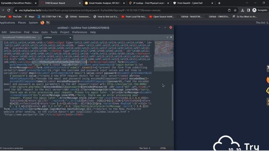Click the browser address bar URL
The image size is (269, 151).
[x=90, y=10]
